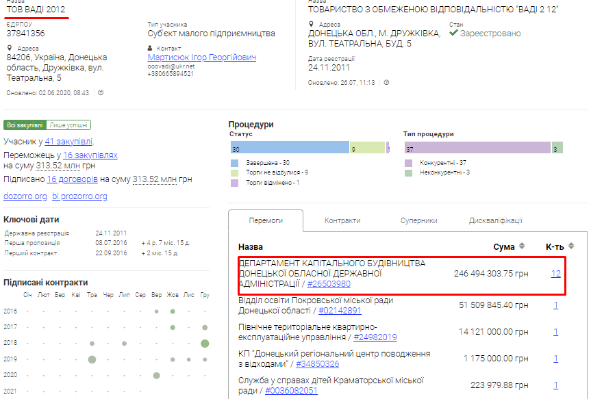591x399 pixels.
Task: Click count "1" in the Північне територіальне квартирно-експлуатаційне row
Action: coord(556,332)
